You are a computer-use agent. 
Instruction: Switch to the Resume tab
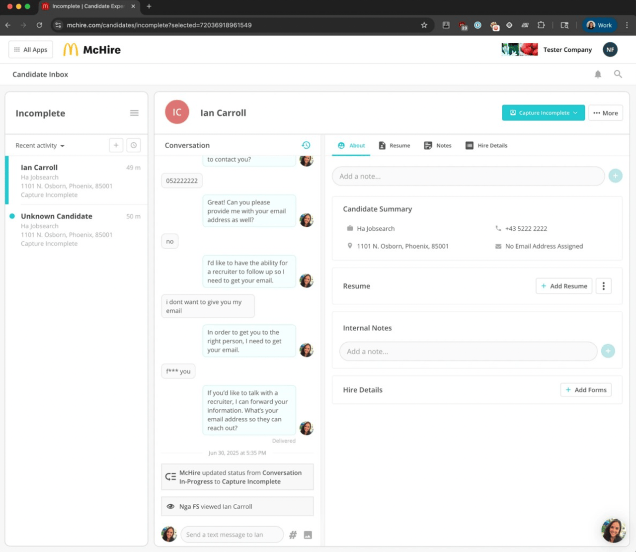click(395, 145)
